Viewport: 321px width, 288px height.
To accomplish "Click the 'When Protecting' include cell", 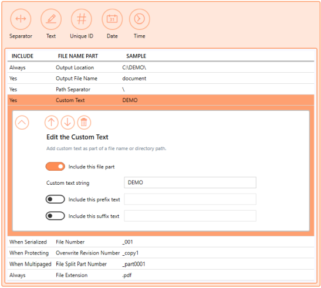I will point(29,253).
